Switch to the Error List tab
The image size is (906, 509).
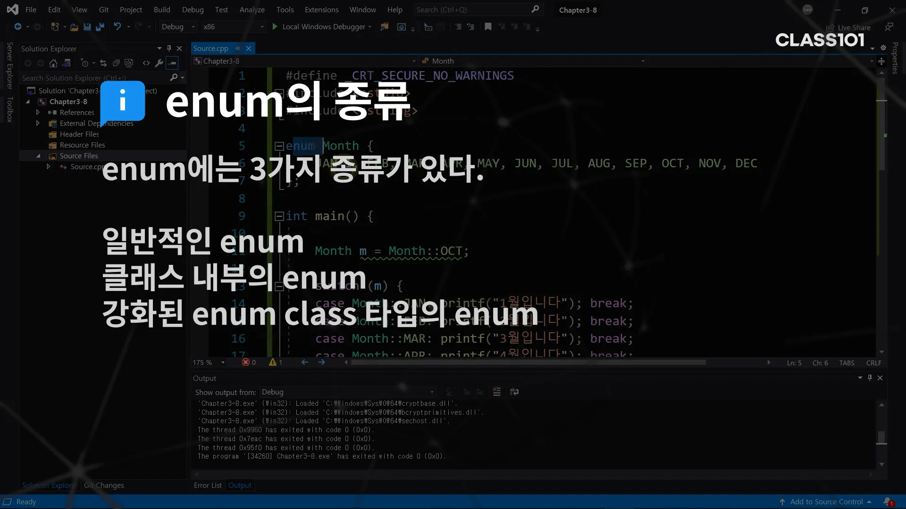click(x=208, y=485)
